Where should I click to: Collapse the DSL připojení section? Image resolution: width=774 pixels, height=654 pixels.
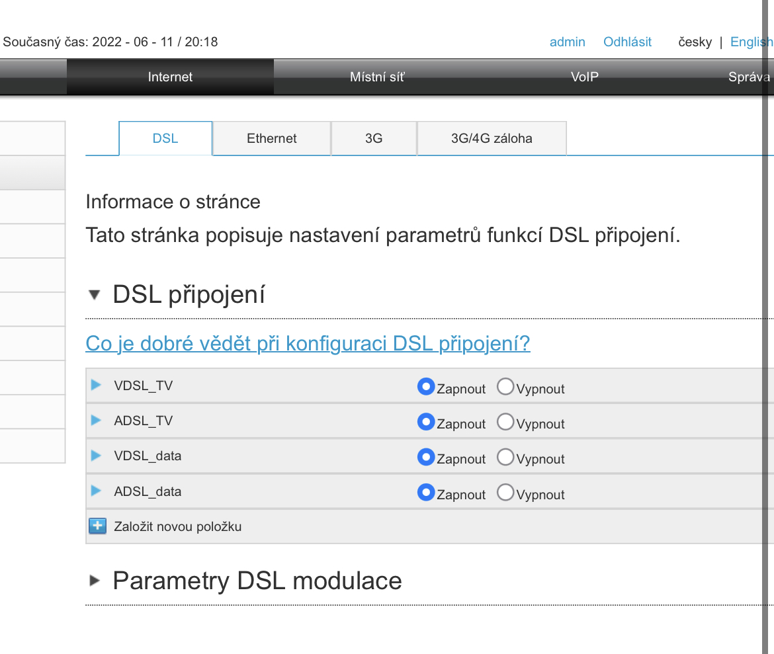click(95, 295)
